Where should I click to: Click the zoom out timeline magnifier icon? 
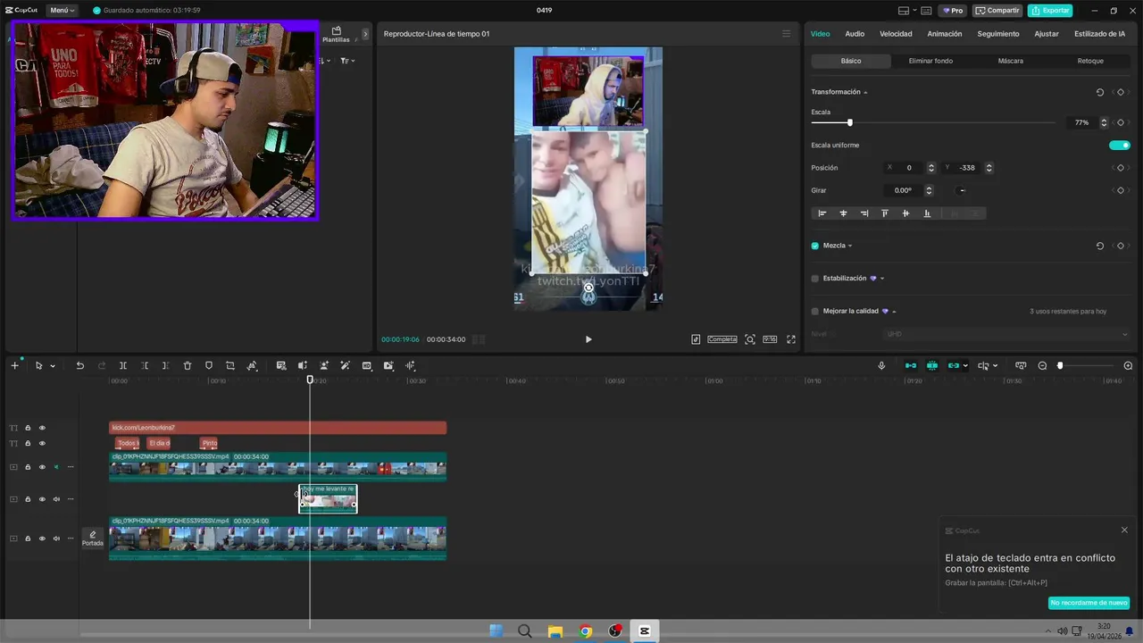1042,366
